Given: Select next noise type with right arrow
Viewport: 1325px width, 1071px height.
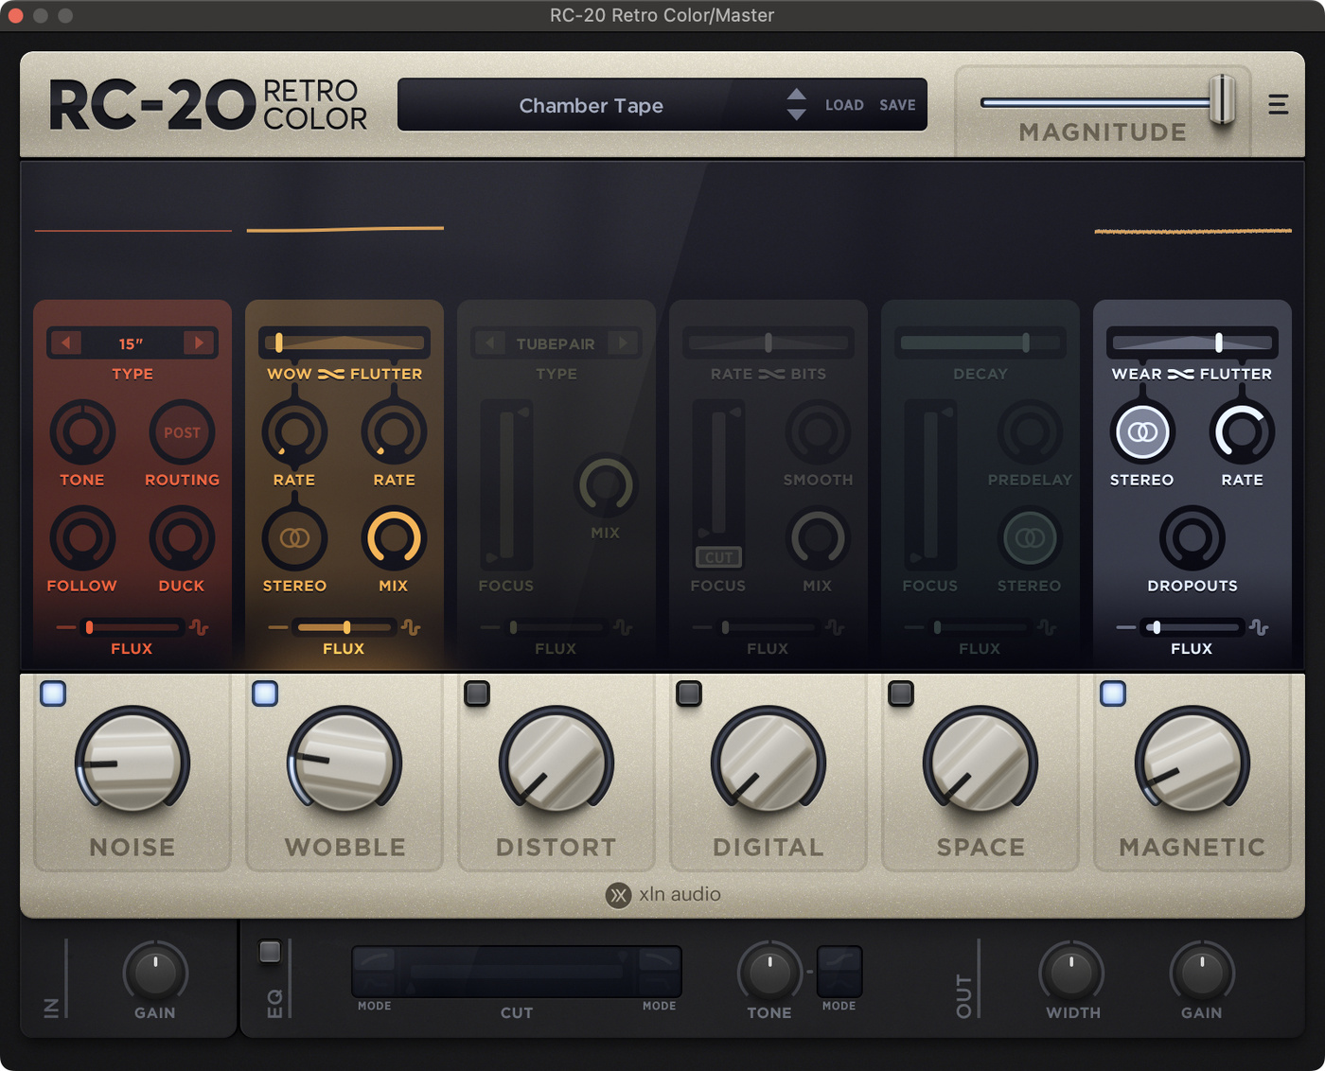Looking at the screenshot, I should click(x=199, y=342).
